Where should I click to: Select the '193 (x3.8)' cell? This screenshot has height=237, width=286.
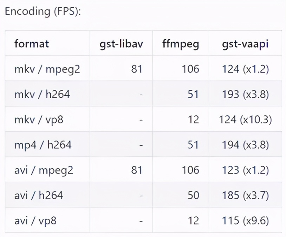click(x=245, y=95)
